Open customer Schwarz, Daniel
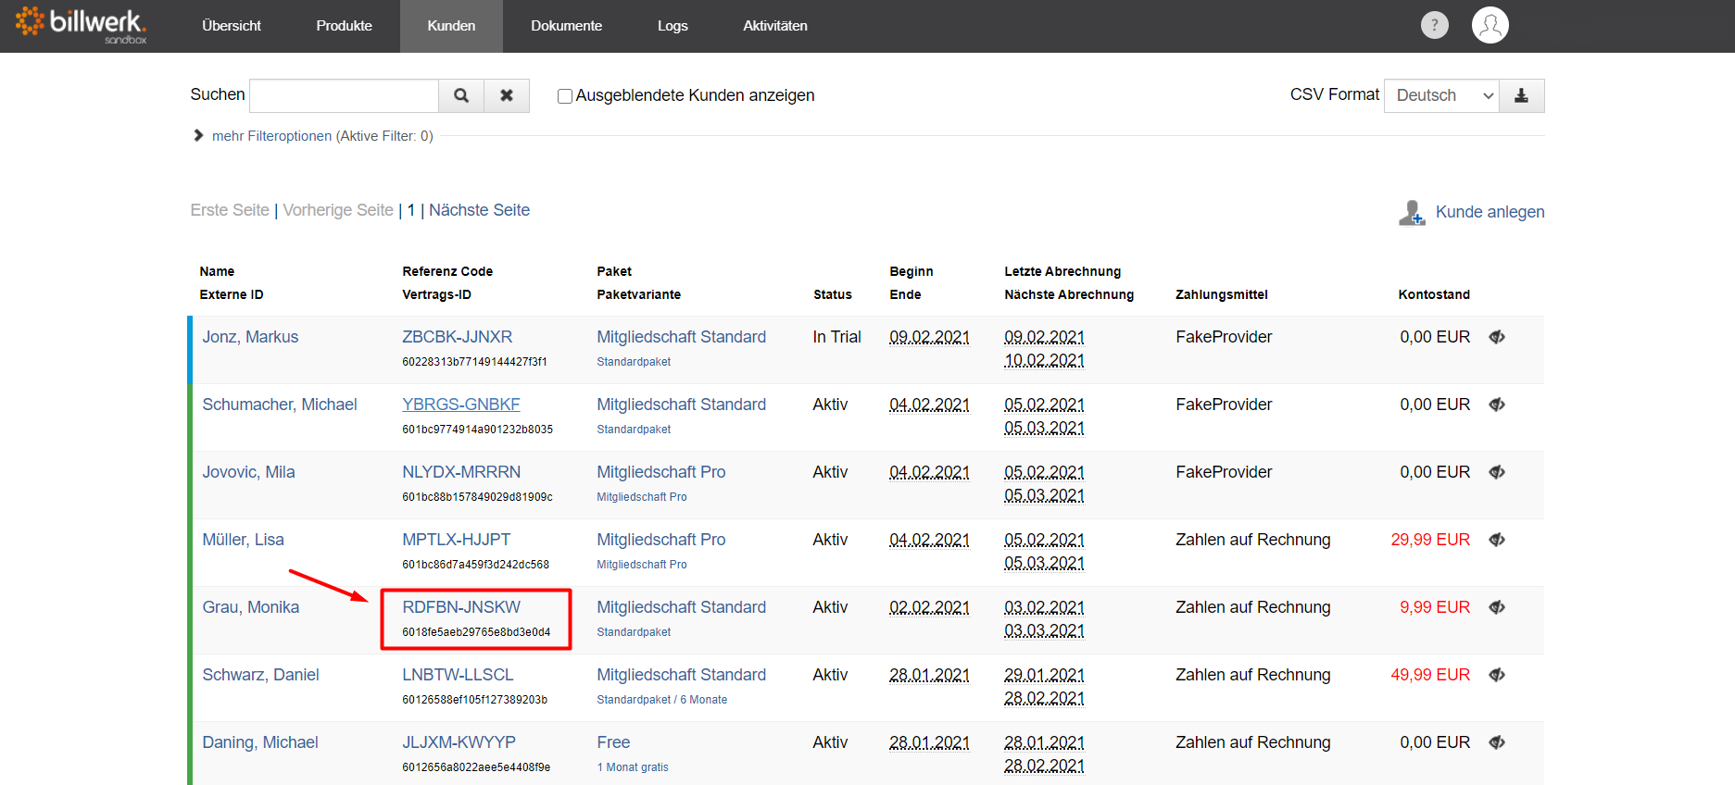The image size is (1735, 785). coord(260,675)
